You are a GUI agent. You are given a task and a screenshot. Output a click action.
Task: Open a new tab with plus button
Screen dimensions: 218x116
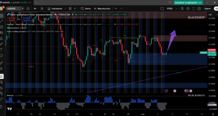pyautogui.click(x=36, y=2)
